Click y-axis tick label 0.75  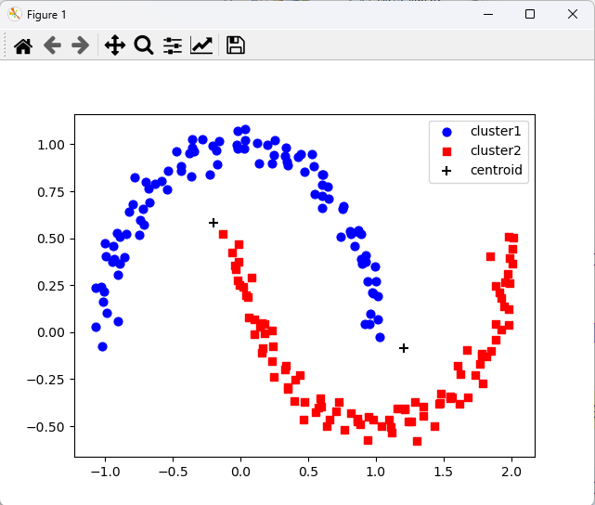51,192
